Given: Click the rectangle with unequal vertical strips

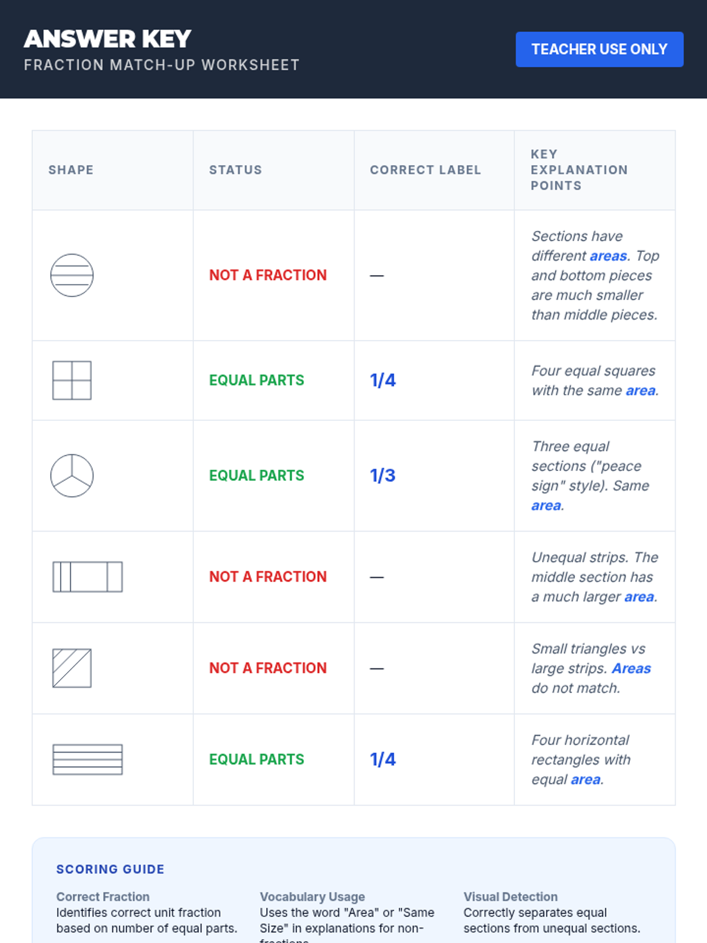Looking at the screenshot, I should 88,577.
